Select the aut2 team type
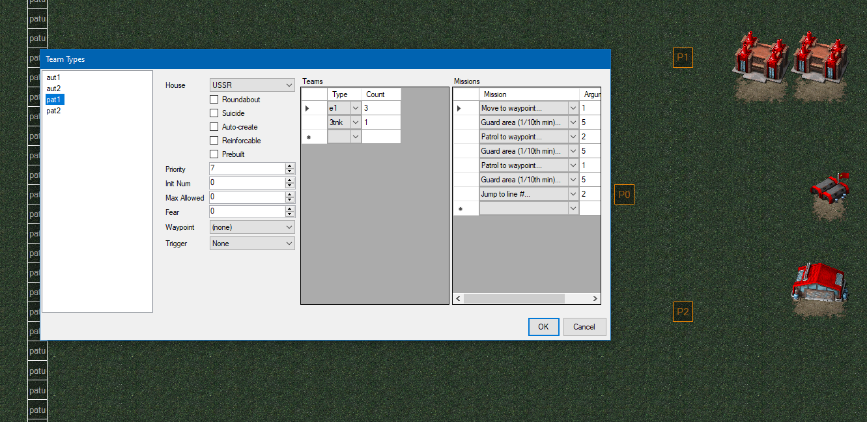 click(x=53, y=89)
